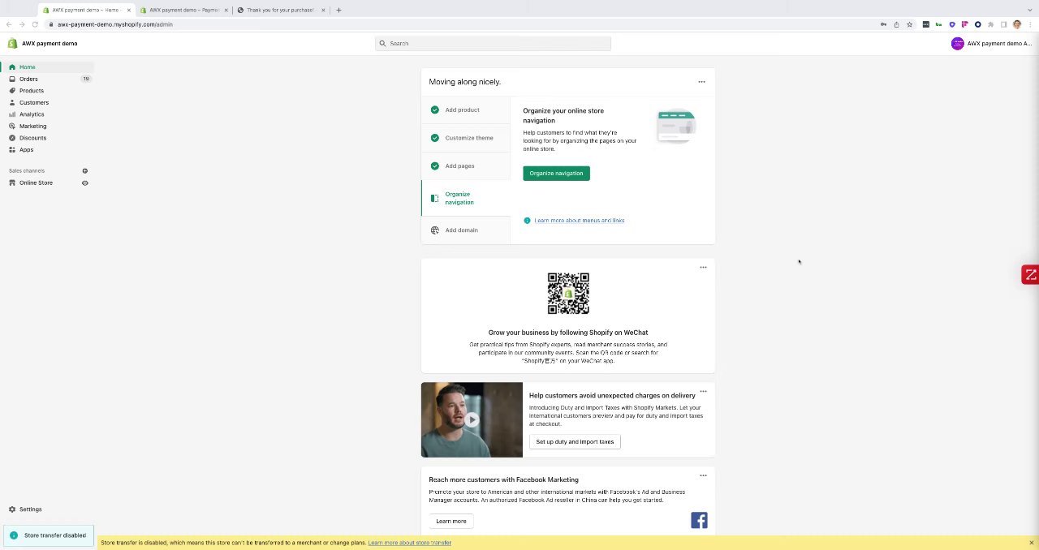Image resolution: width=1039 pixels, height=550 pixels.
Task: Select the Add product step
Action: (x=465, y=110)
